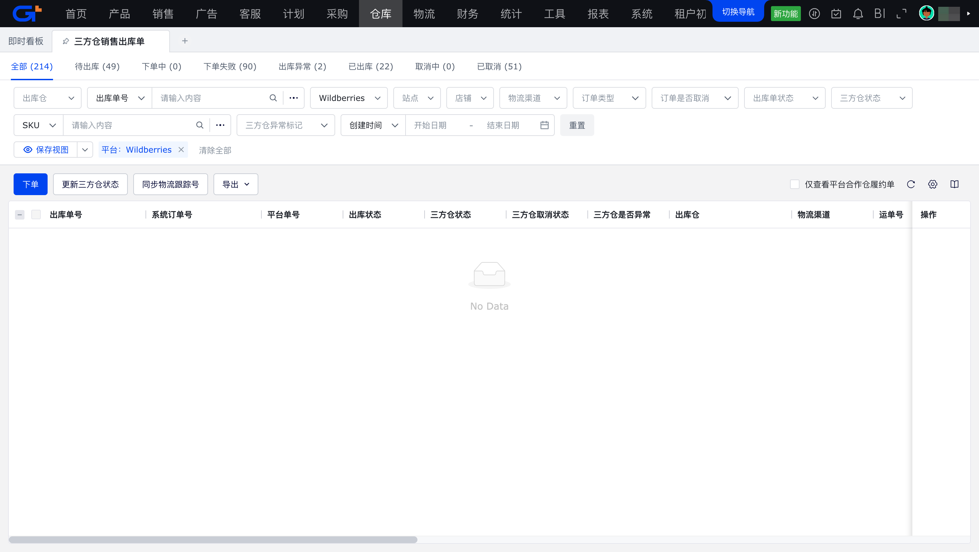The height and width of the screenshot is (552, 979).
Task: Click the blue 下单 button
Action: click(30, 184)
